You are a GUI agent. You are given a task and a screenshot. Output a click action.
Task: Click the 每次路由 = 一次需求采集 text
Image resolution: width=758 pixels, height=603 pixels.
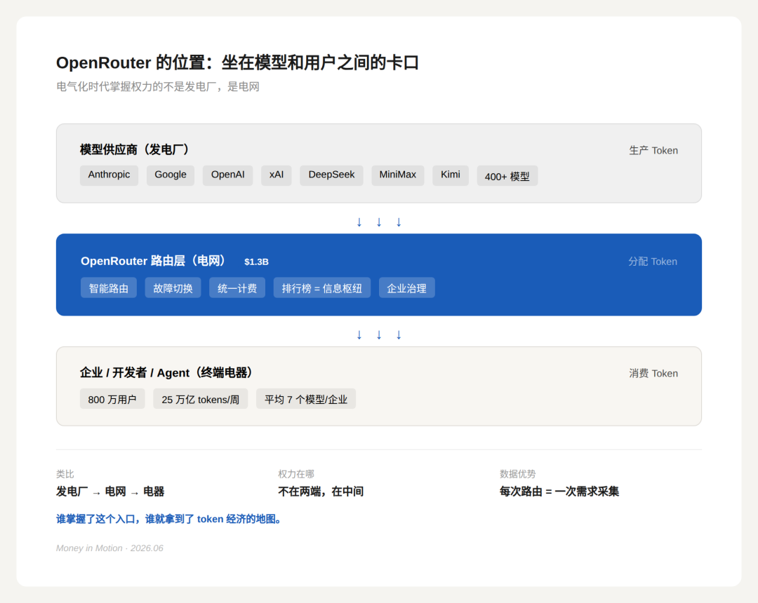pos(559,492)
